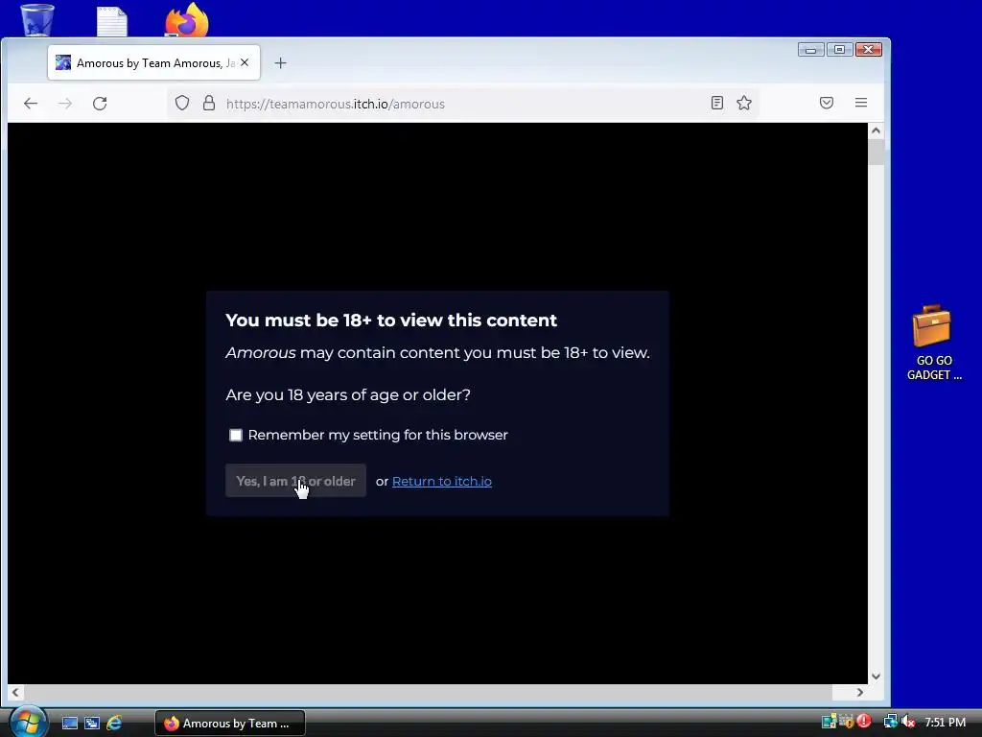Click the horizontal scrollbar left arrow
982x737 pixels.
point(15,693)
